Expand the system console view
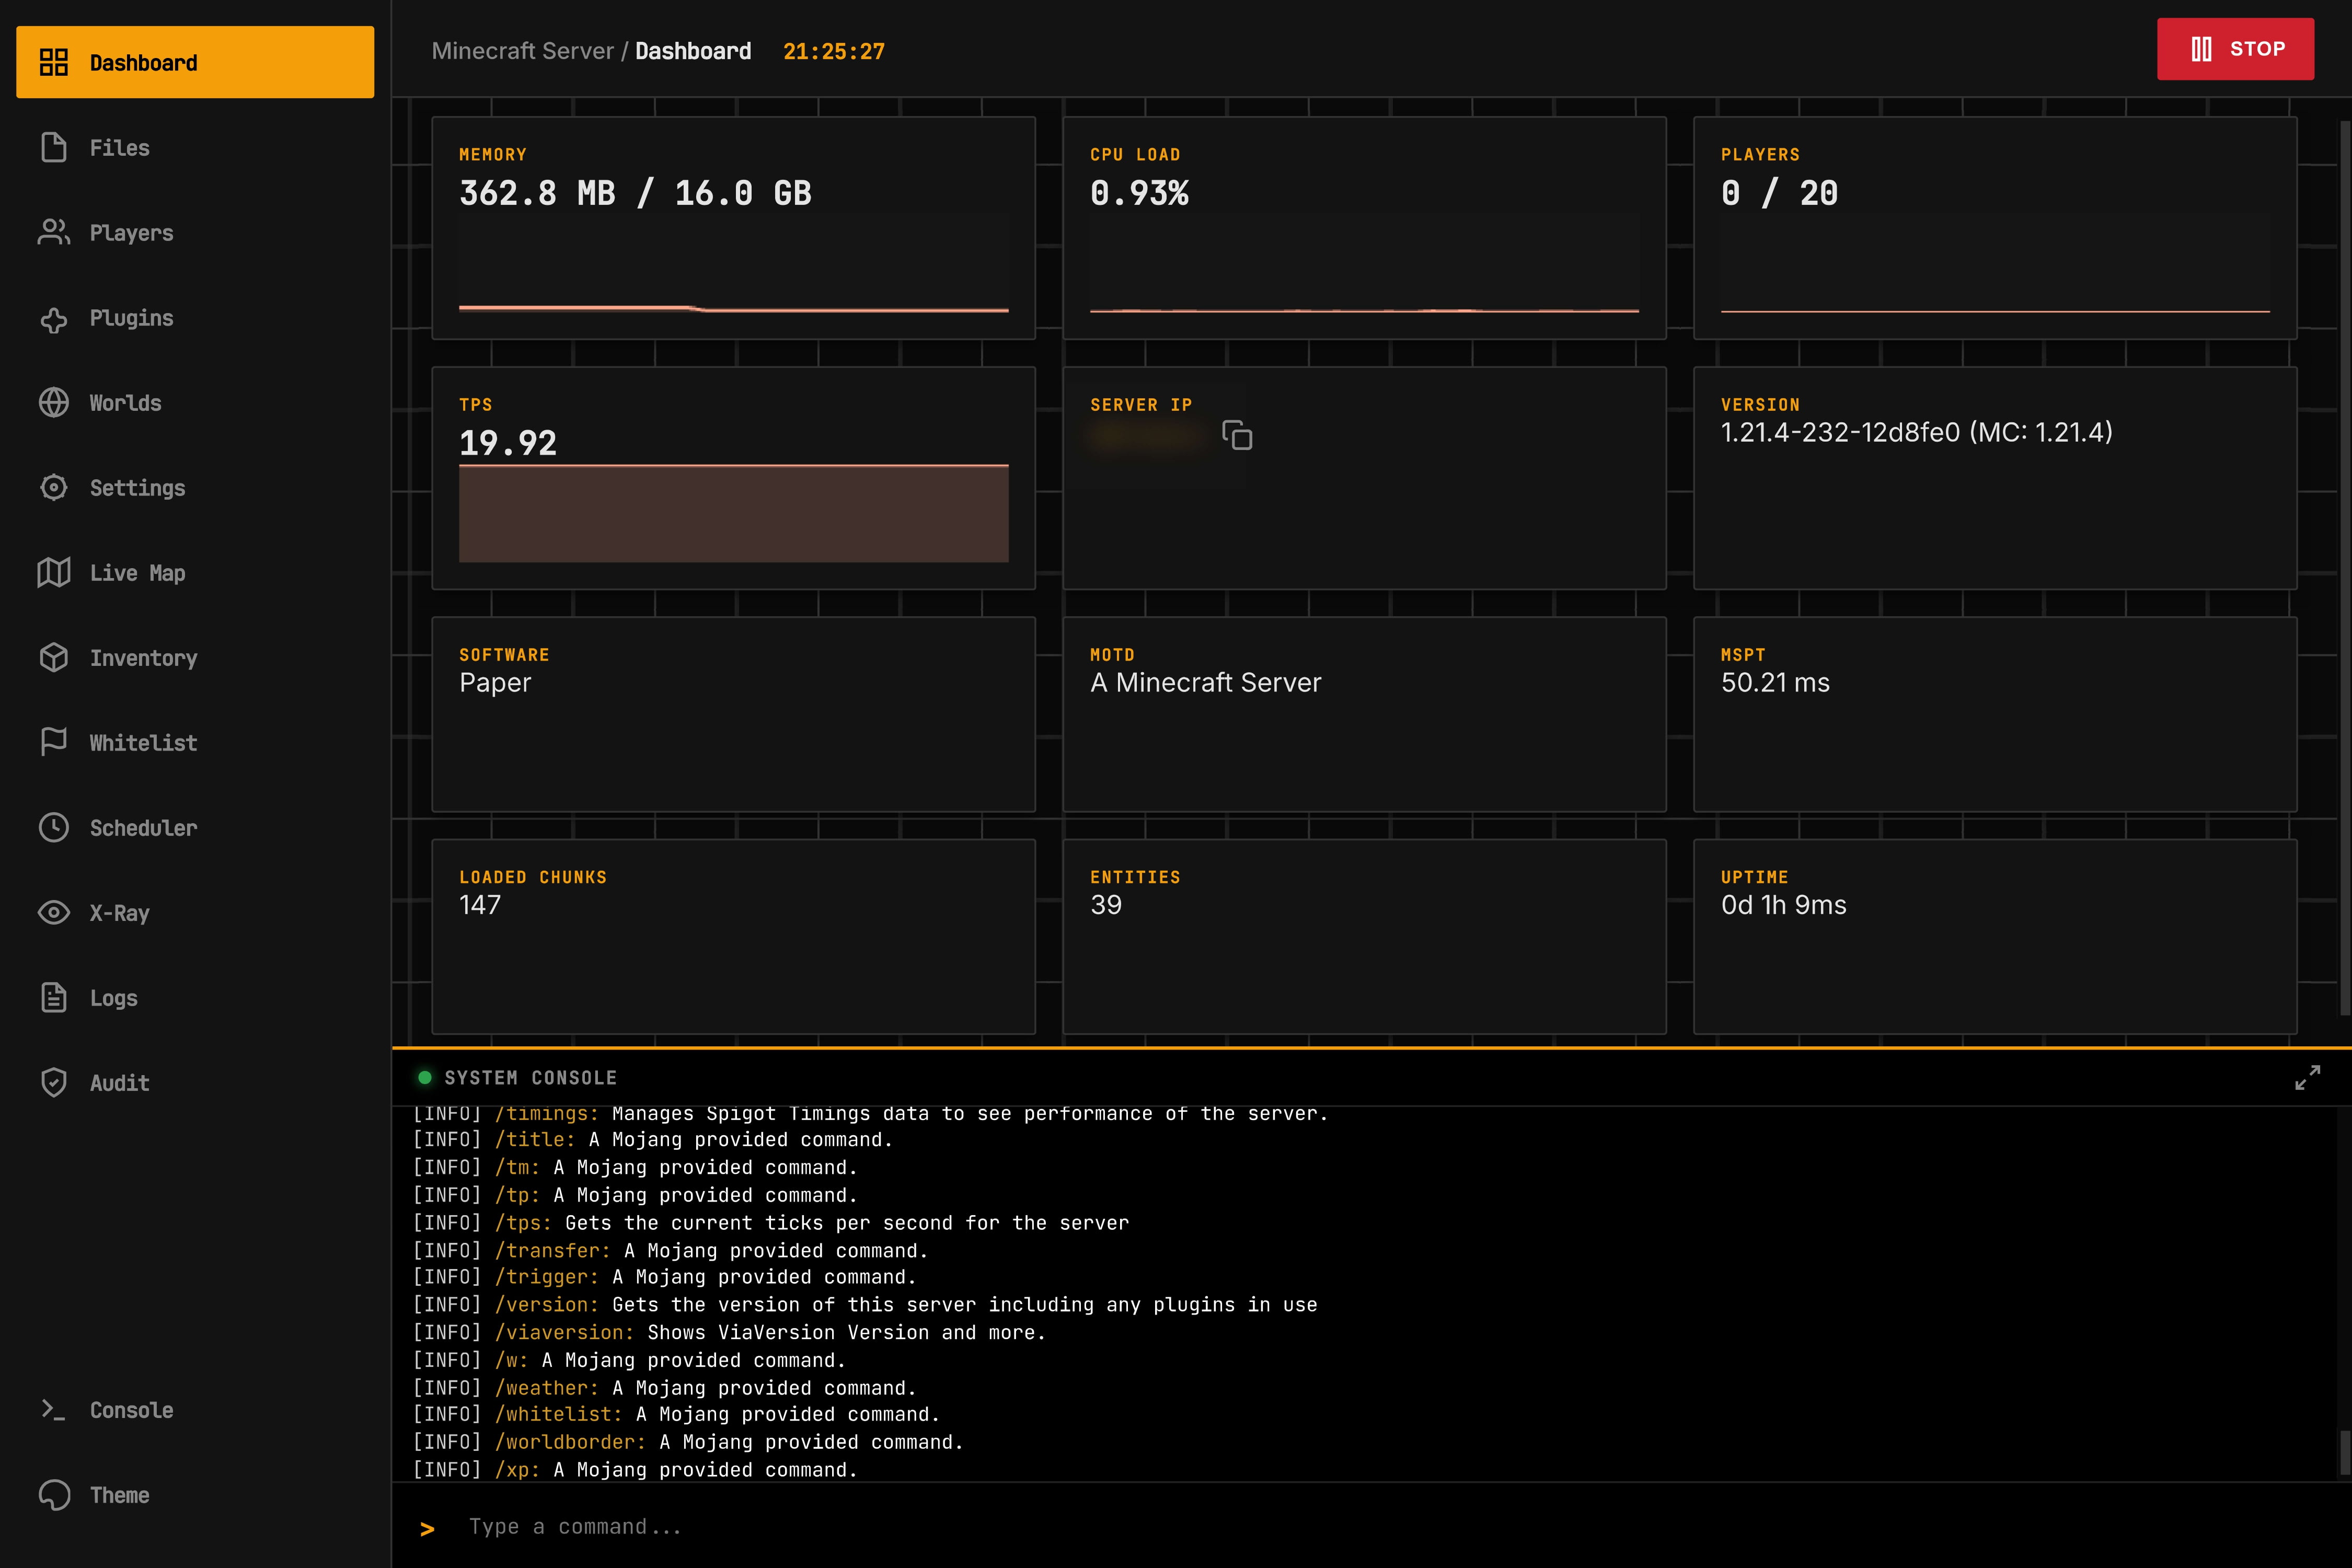 (2308, 1077)
